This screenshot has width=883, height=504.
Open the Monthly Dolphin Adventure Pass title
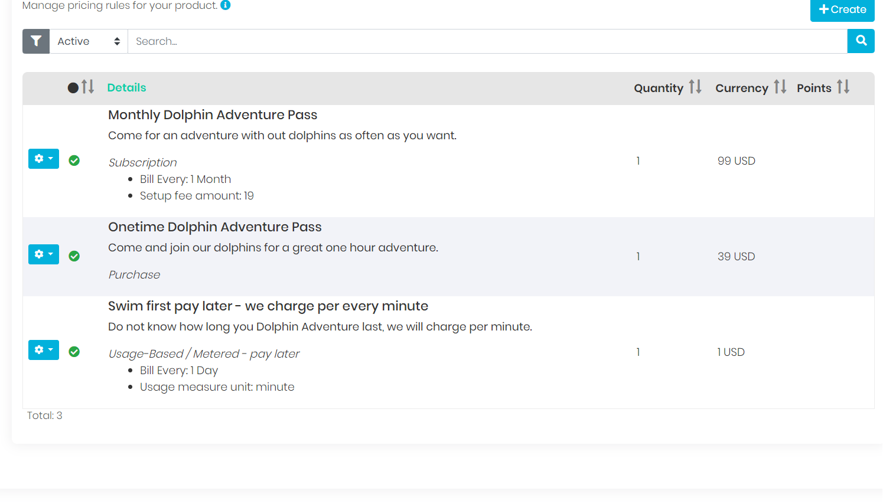tap(213, 115)
